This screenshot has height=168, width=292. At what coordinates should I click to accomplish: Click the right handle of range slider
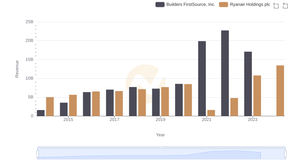pos(285,154)
